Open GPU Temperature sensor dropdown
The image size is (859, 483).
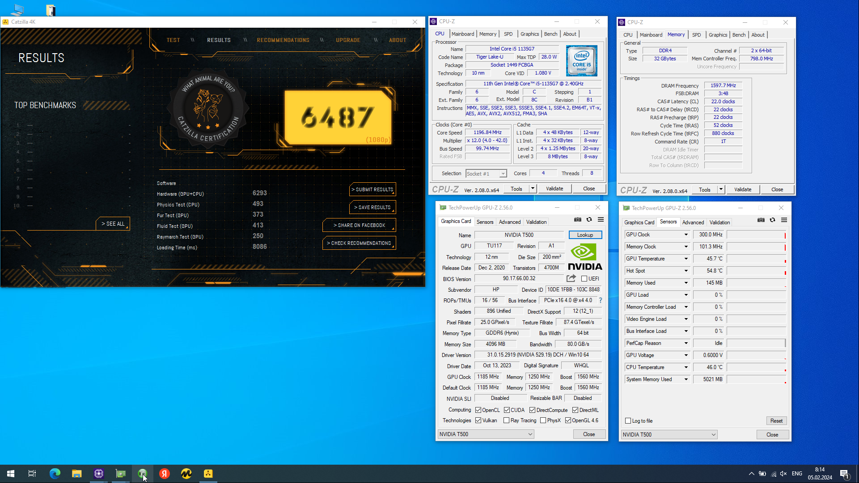point(686,259)
